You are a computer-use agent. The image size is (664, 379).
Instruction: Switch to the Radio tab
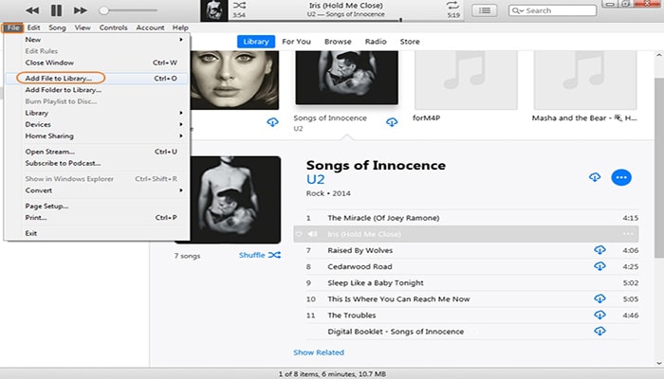[376, 42]
